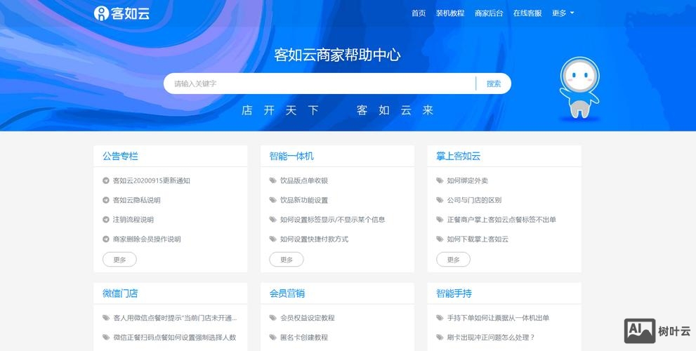
Task: Click tag icon beside 如何下载掌上客如云
Action: click(440, 239)
